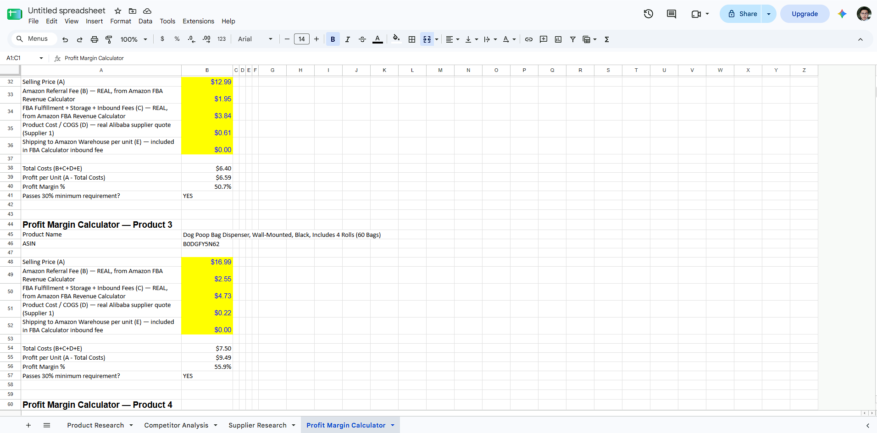Open the Gemini sparkle icon
Screen dimensions: 877x433
tap(842, 14)
